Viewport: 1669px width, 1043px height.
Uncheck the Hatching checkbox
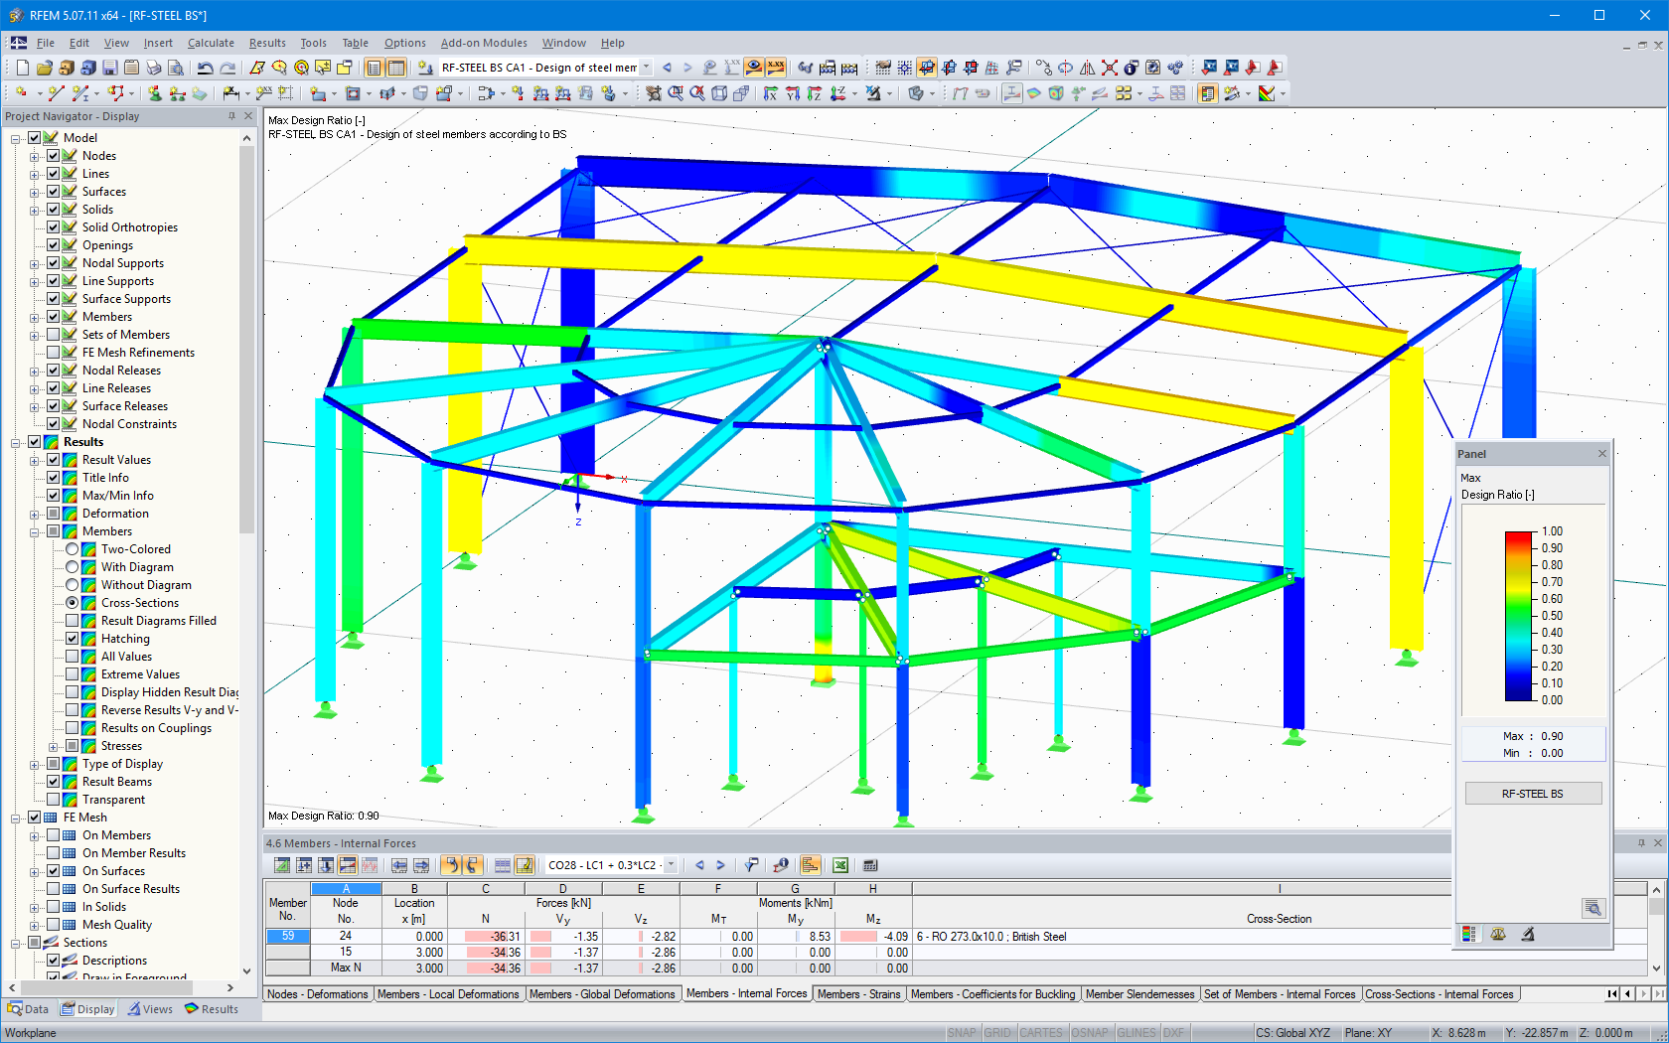point(73,639)
